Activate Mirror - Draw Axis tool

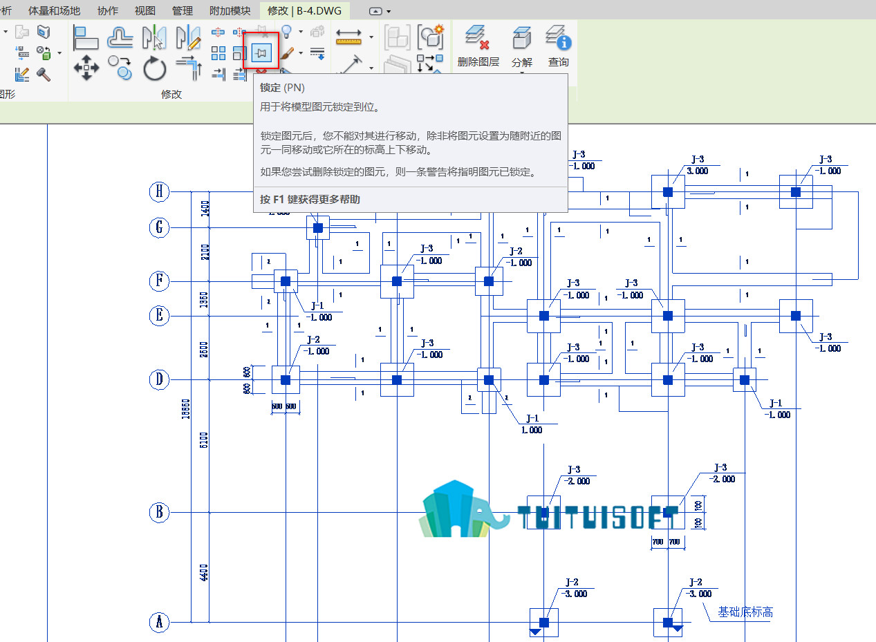pyautogui.click(x=188, y=37)
